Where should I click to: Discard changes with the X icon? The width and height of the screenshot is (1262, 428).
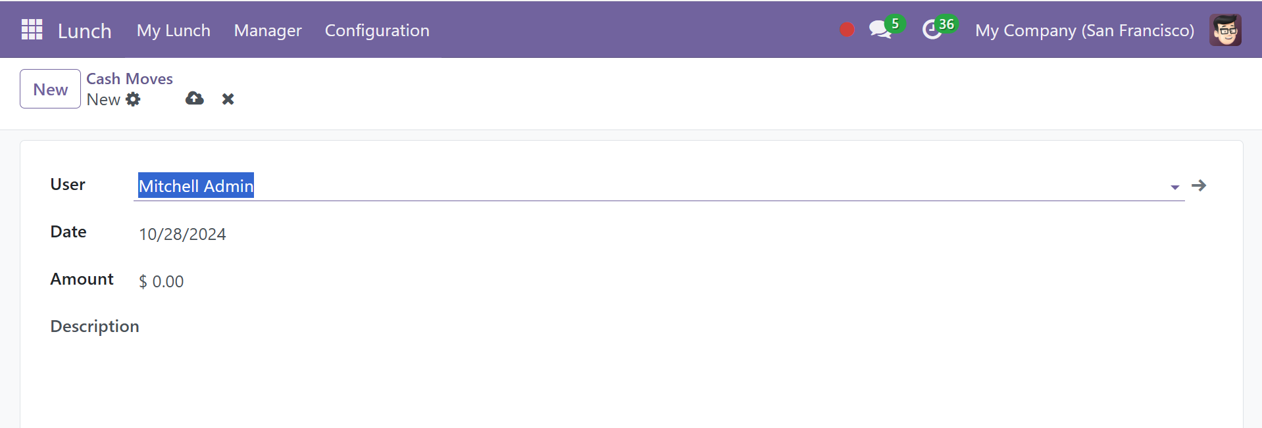tap(228, 99)
